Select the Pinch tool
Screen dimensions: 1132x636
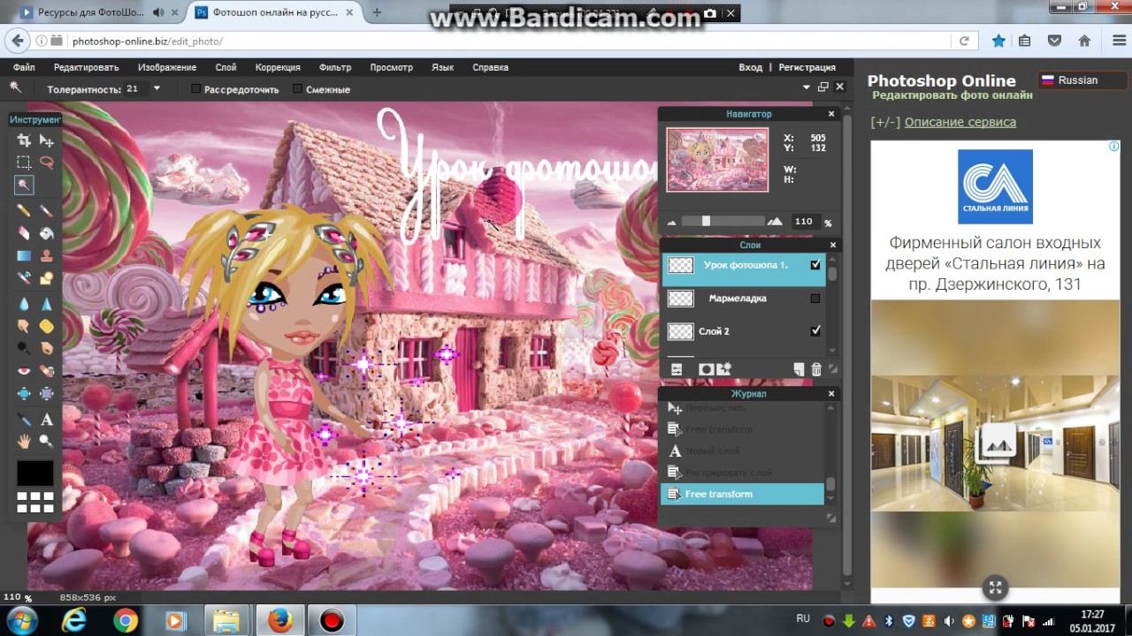tap(47, 394)
